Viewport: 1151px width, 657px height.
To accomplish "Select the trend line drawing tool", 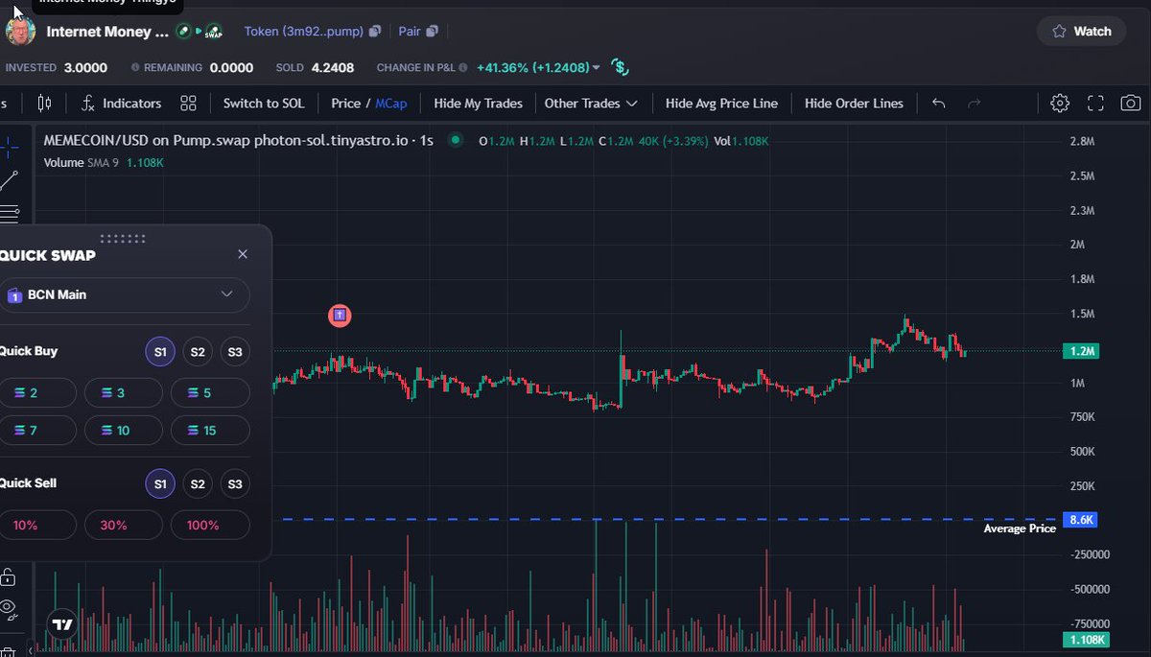I will coord(9,179).
